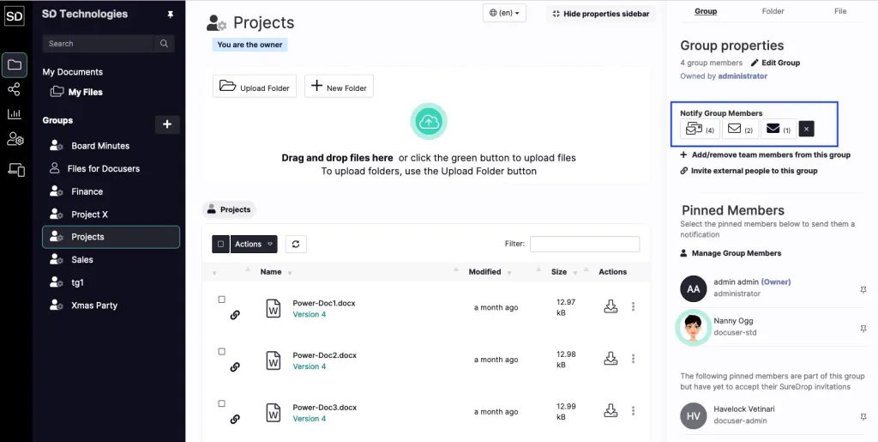Notify all four members via envelope stack icon

(x=700, y=129)
